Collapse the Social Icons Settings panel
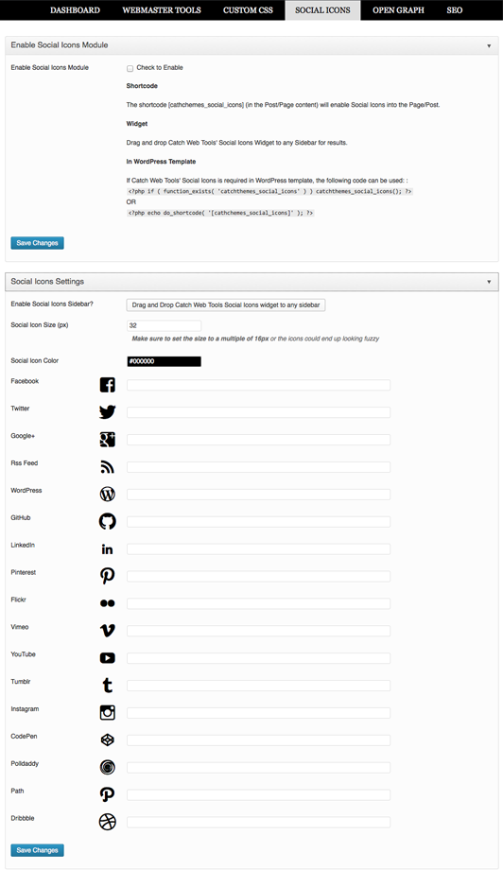The width and height of the screenshot is (503, 870). click(489, 282)
